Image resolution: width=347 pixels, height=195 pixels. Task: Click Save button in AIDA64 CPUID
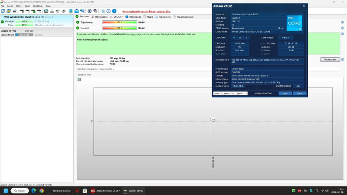(285, 94)
